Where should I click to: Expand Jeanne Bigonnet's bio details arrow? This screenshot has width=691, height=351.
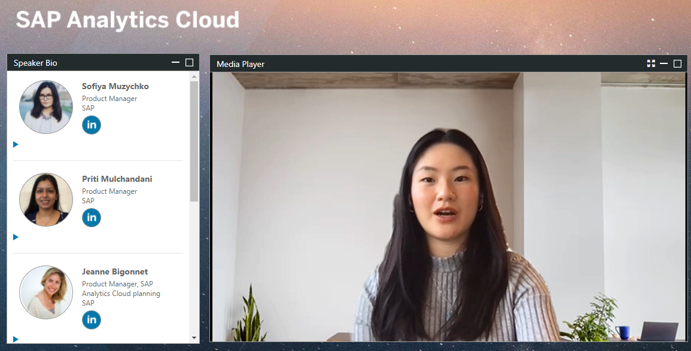tap(16, 339)
